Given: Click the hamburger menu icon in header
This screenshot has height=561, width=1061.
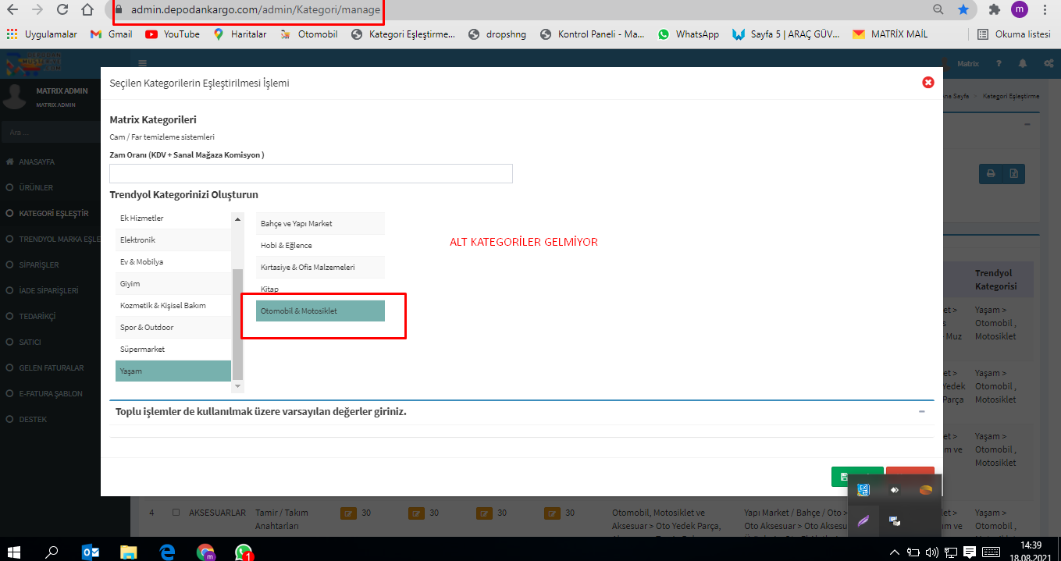Looking at the screenshot, I should (143, 64).
